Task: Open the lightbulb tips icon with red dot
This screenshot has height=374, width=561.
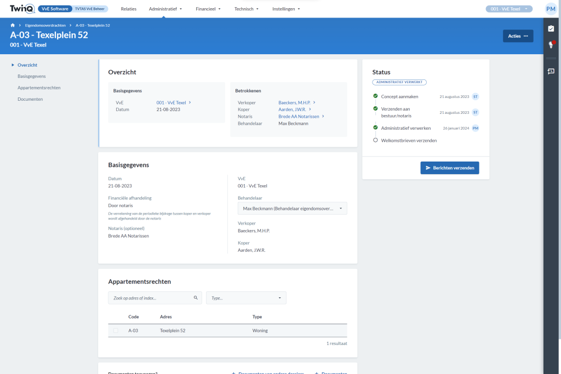Action: tap(551, 44)
